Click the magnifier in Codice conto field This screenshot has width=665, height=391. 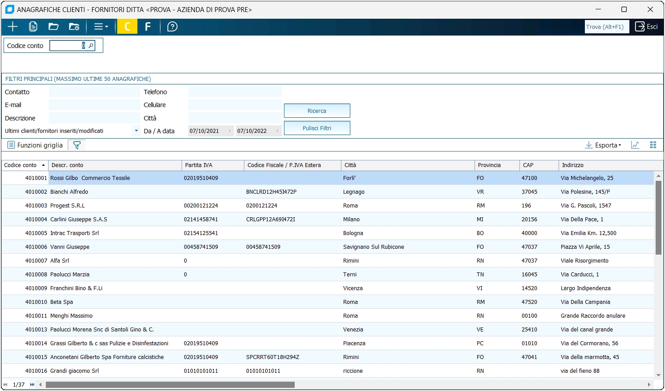tap(91, 46)
